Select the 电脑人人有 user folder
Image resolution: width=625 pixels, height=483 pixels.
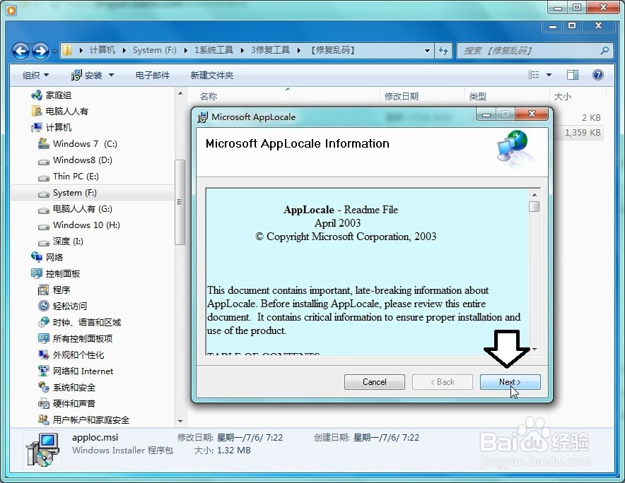66,111
